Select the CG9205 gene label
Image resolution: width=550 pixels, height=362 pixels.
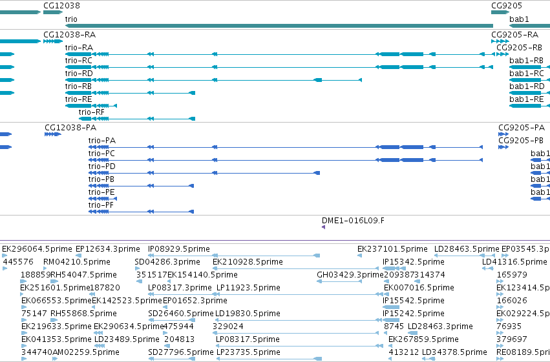507,6
